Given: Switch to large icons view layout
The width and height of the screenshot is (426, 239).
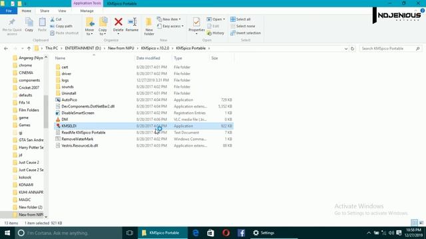Looking at the screenshot, I should 421,223.
